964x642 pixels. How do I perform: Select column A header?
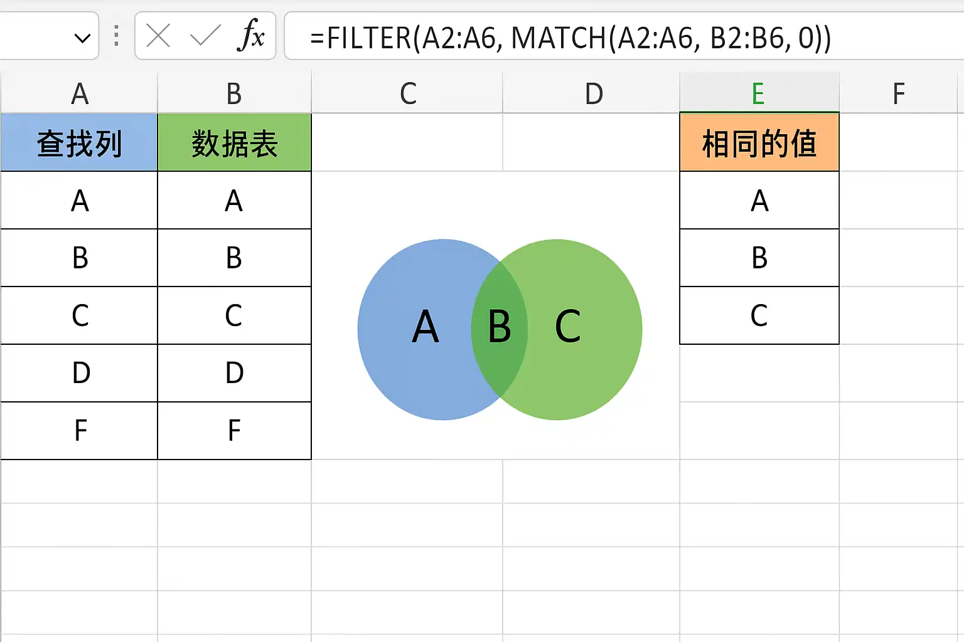(79, 93)
